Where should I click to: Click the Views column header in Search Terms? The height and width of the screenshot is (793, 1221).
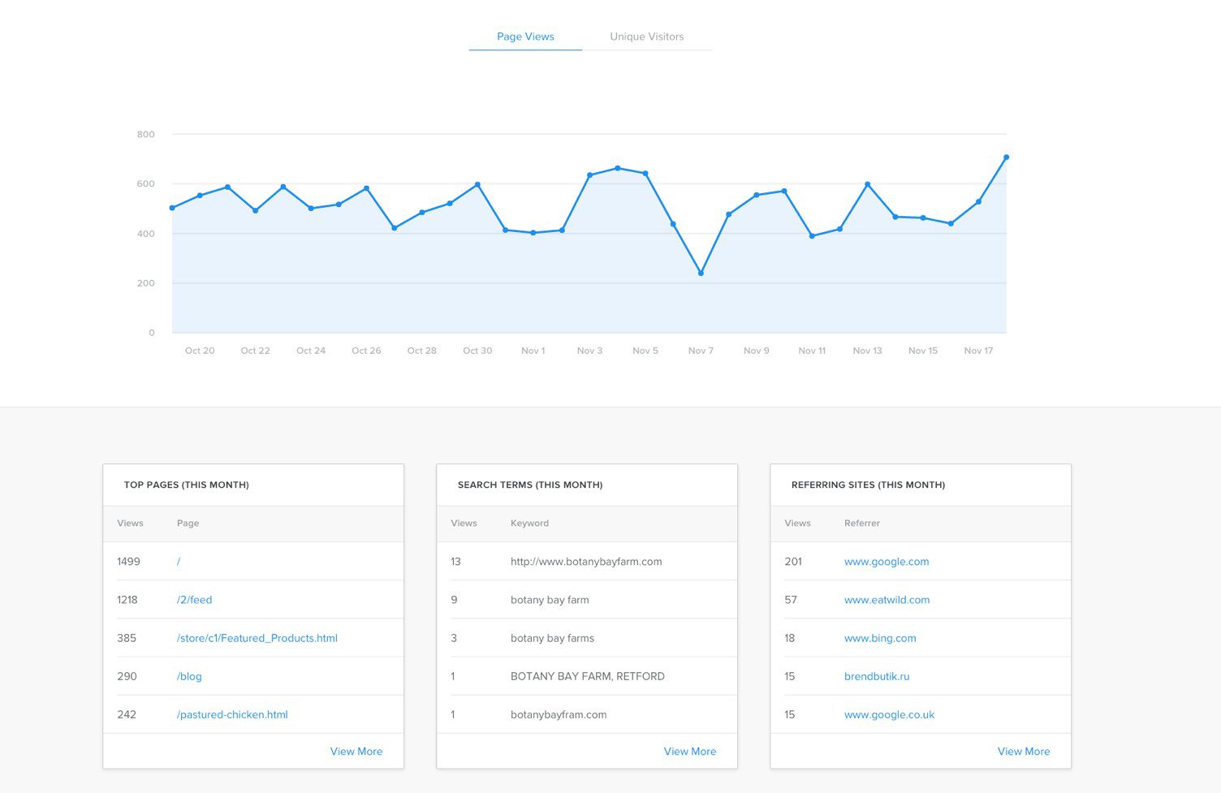pyautogui.click(x=464, y=524)
